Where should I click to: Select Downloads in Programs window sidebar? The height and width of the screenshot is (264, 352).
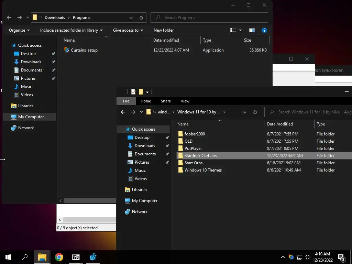[x=31, y=62]
